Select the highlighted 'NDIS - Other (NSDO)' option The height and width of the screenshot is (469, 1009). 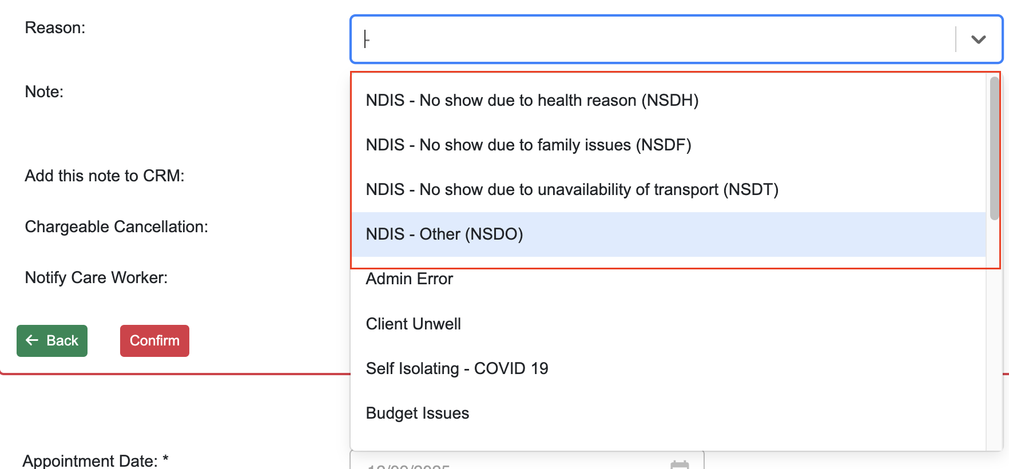pos(444,234)
